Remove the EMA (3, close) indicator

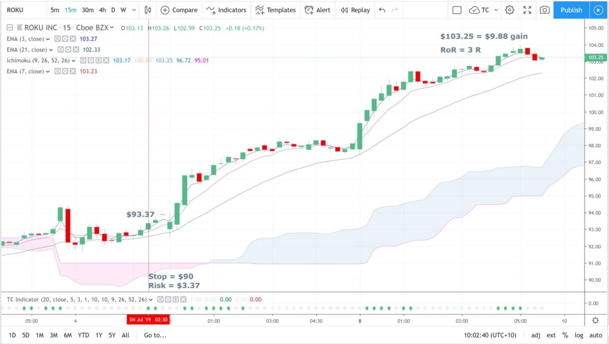[x=72, y=39]
